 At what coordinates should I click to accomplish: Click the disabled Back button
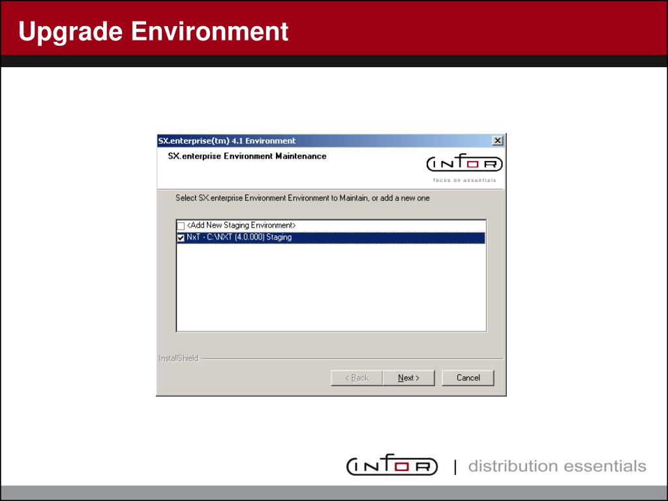[x=357, y=378]
